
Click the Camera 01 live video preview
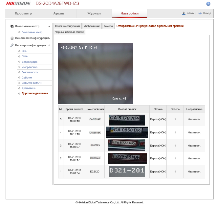[95, 73]
